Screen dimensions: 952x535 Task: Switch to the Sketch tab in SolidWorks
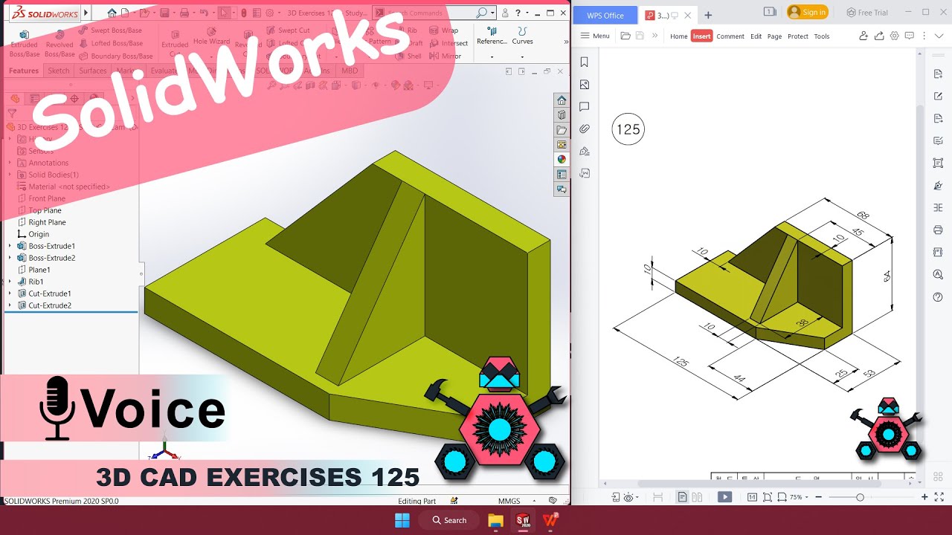tap(59, 71)
